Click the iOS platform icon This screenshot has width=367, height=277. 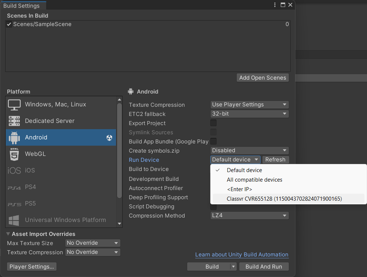14,171
